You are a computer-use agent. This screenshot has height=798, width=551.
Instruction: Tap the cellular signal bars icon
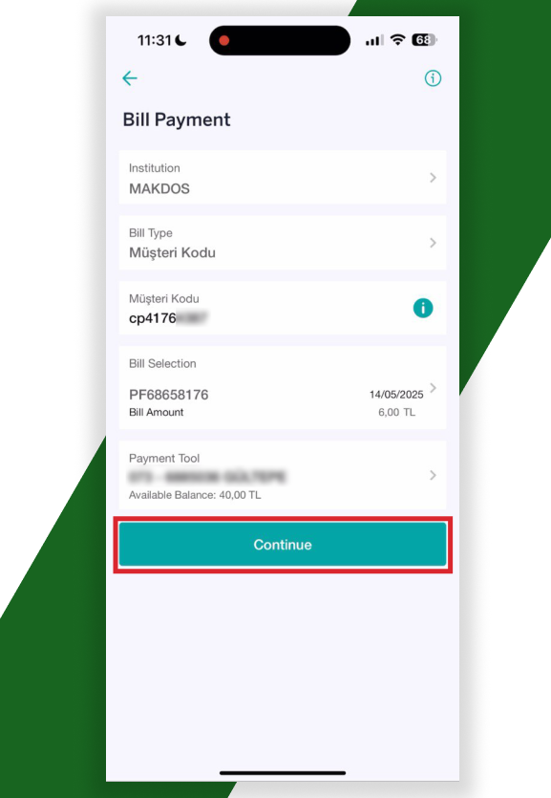pyautogui.click(x=374, y=40)
